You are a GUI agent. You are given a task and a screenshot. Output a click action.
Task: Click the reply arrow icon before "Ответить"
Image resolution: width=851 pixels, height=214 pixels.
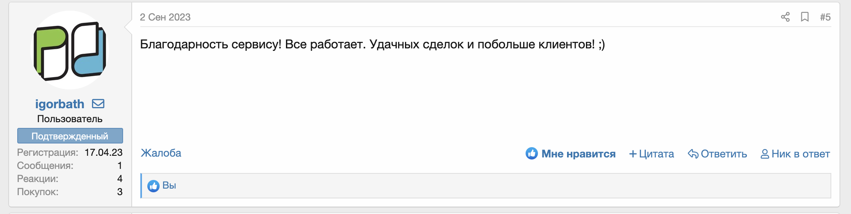click(693, 154)
